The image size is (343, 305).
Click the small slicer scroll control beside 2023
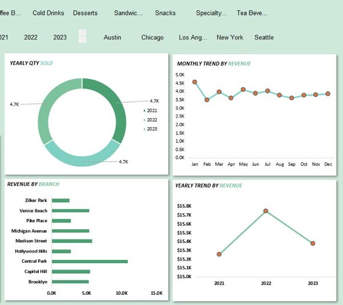tap(83, 36)
